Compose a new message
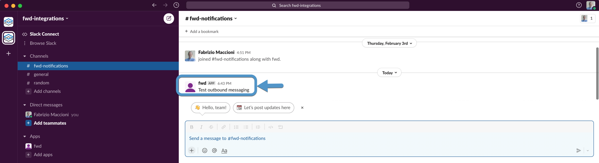 169,18
